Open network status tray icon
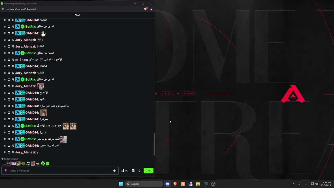This screenshot has height=188, width=334. [312, 184]
